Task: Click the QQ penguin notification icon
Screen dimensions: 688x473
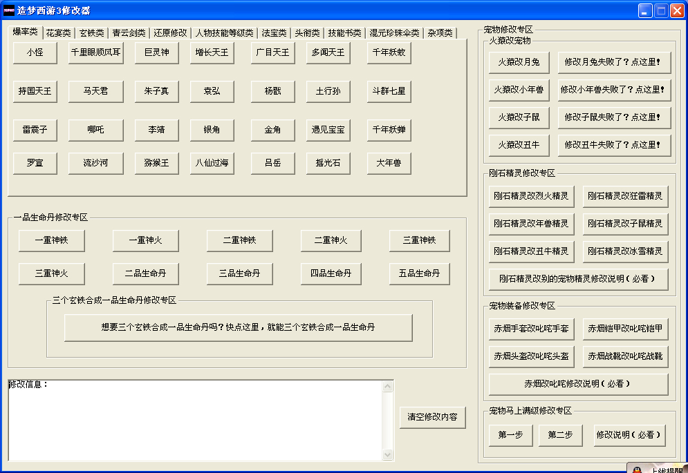Action: [636, 470]
